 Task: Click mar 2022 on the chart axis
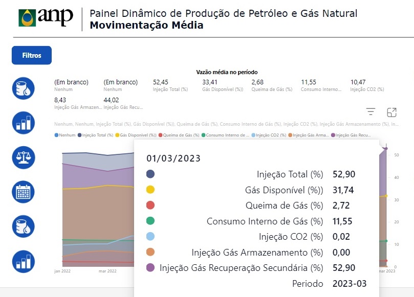tap(107, 271)
